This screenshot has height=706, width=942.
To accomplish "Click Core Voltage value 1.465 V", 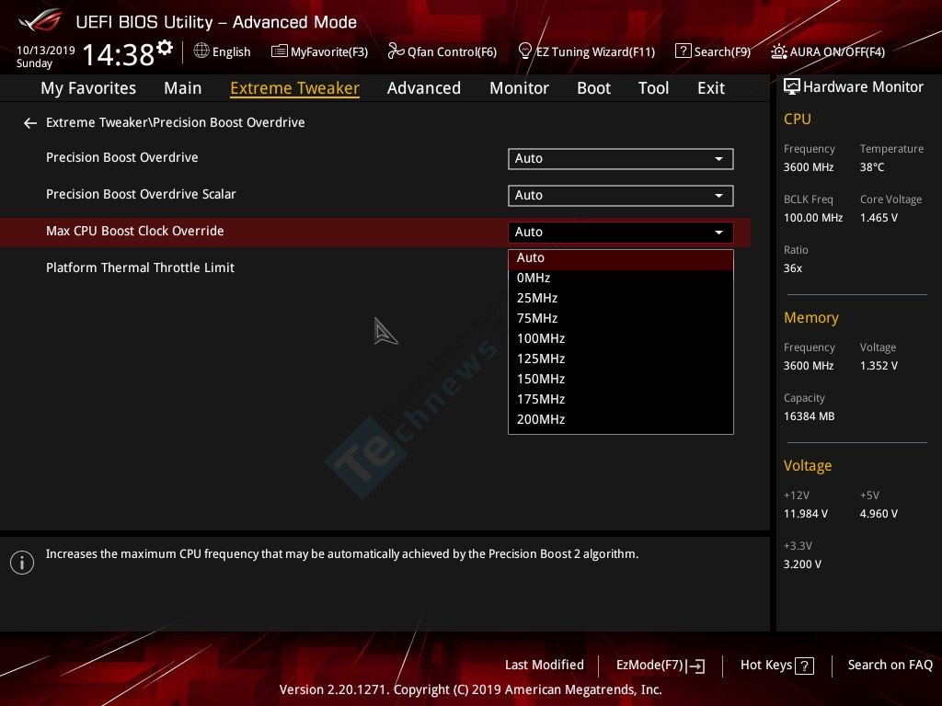I will (x=879, y=218).
